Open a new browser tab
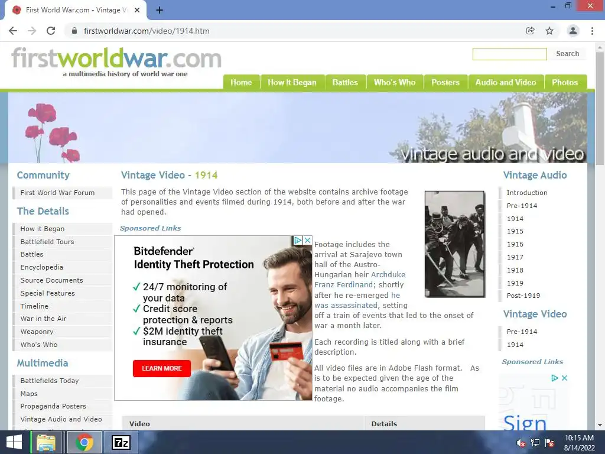Screen dimensions: 605x454 pyautogui.click(x=160, y=11)
